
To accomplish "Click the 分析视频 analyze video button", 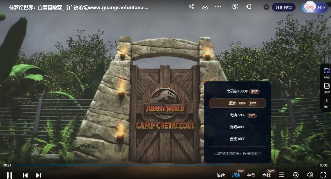I will coord(284,7).
